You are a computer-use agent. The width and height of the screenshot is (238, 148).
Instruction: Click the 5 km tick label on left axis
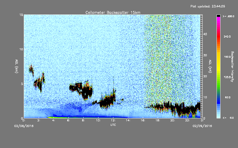point(22,84)
